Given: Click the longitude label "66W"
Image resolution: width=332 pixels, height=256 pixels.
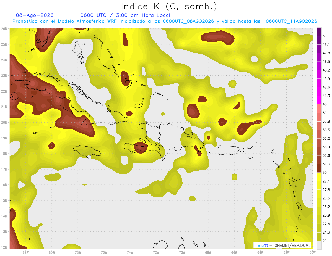Looking at the screenshot, I should coord(234,252).
